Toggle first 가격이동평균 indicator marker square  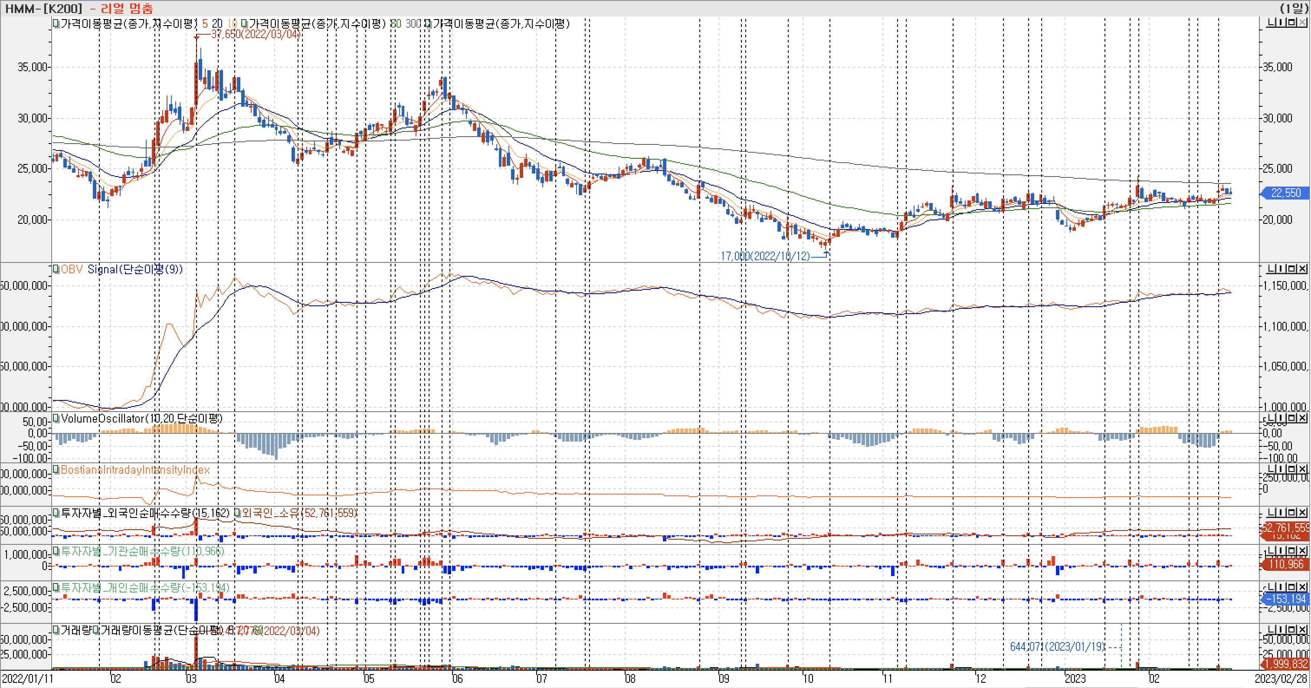[x=56, y=23]
